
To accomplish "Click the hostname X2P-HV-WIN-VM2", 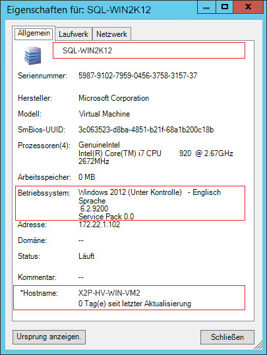I will point(109,293).
